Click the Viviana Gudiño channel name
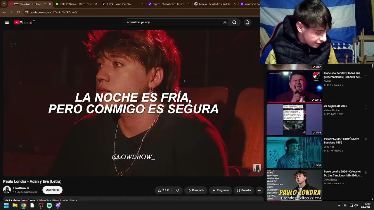 [332, 110]
